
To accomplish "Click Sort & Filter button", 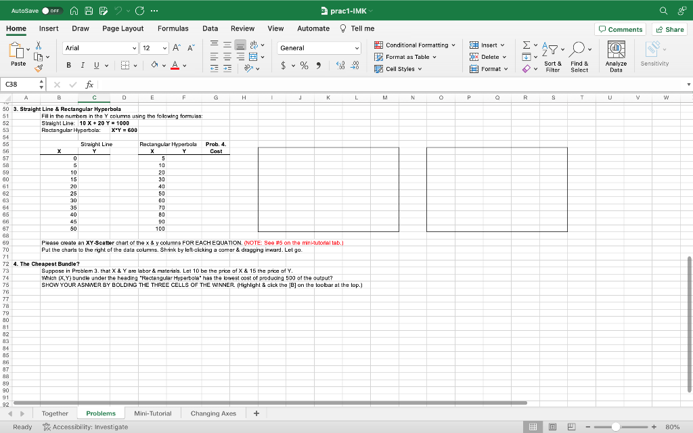I will tap(553, 56).
